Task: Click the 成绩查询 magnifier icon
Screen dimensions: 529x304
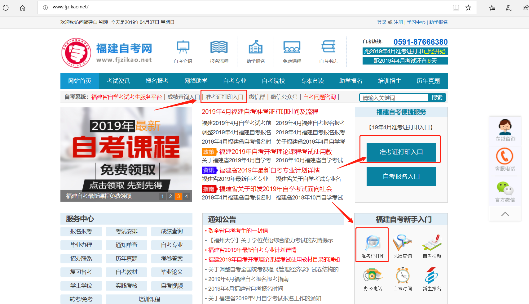Action: [x=402, y=244]
